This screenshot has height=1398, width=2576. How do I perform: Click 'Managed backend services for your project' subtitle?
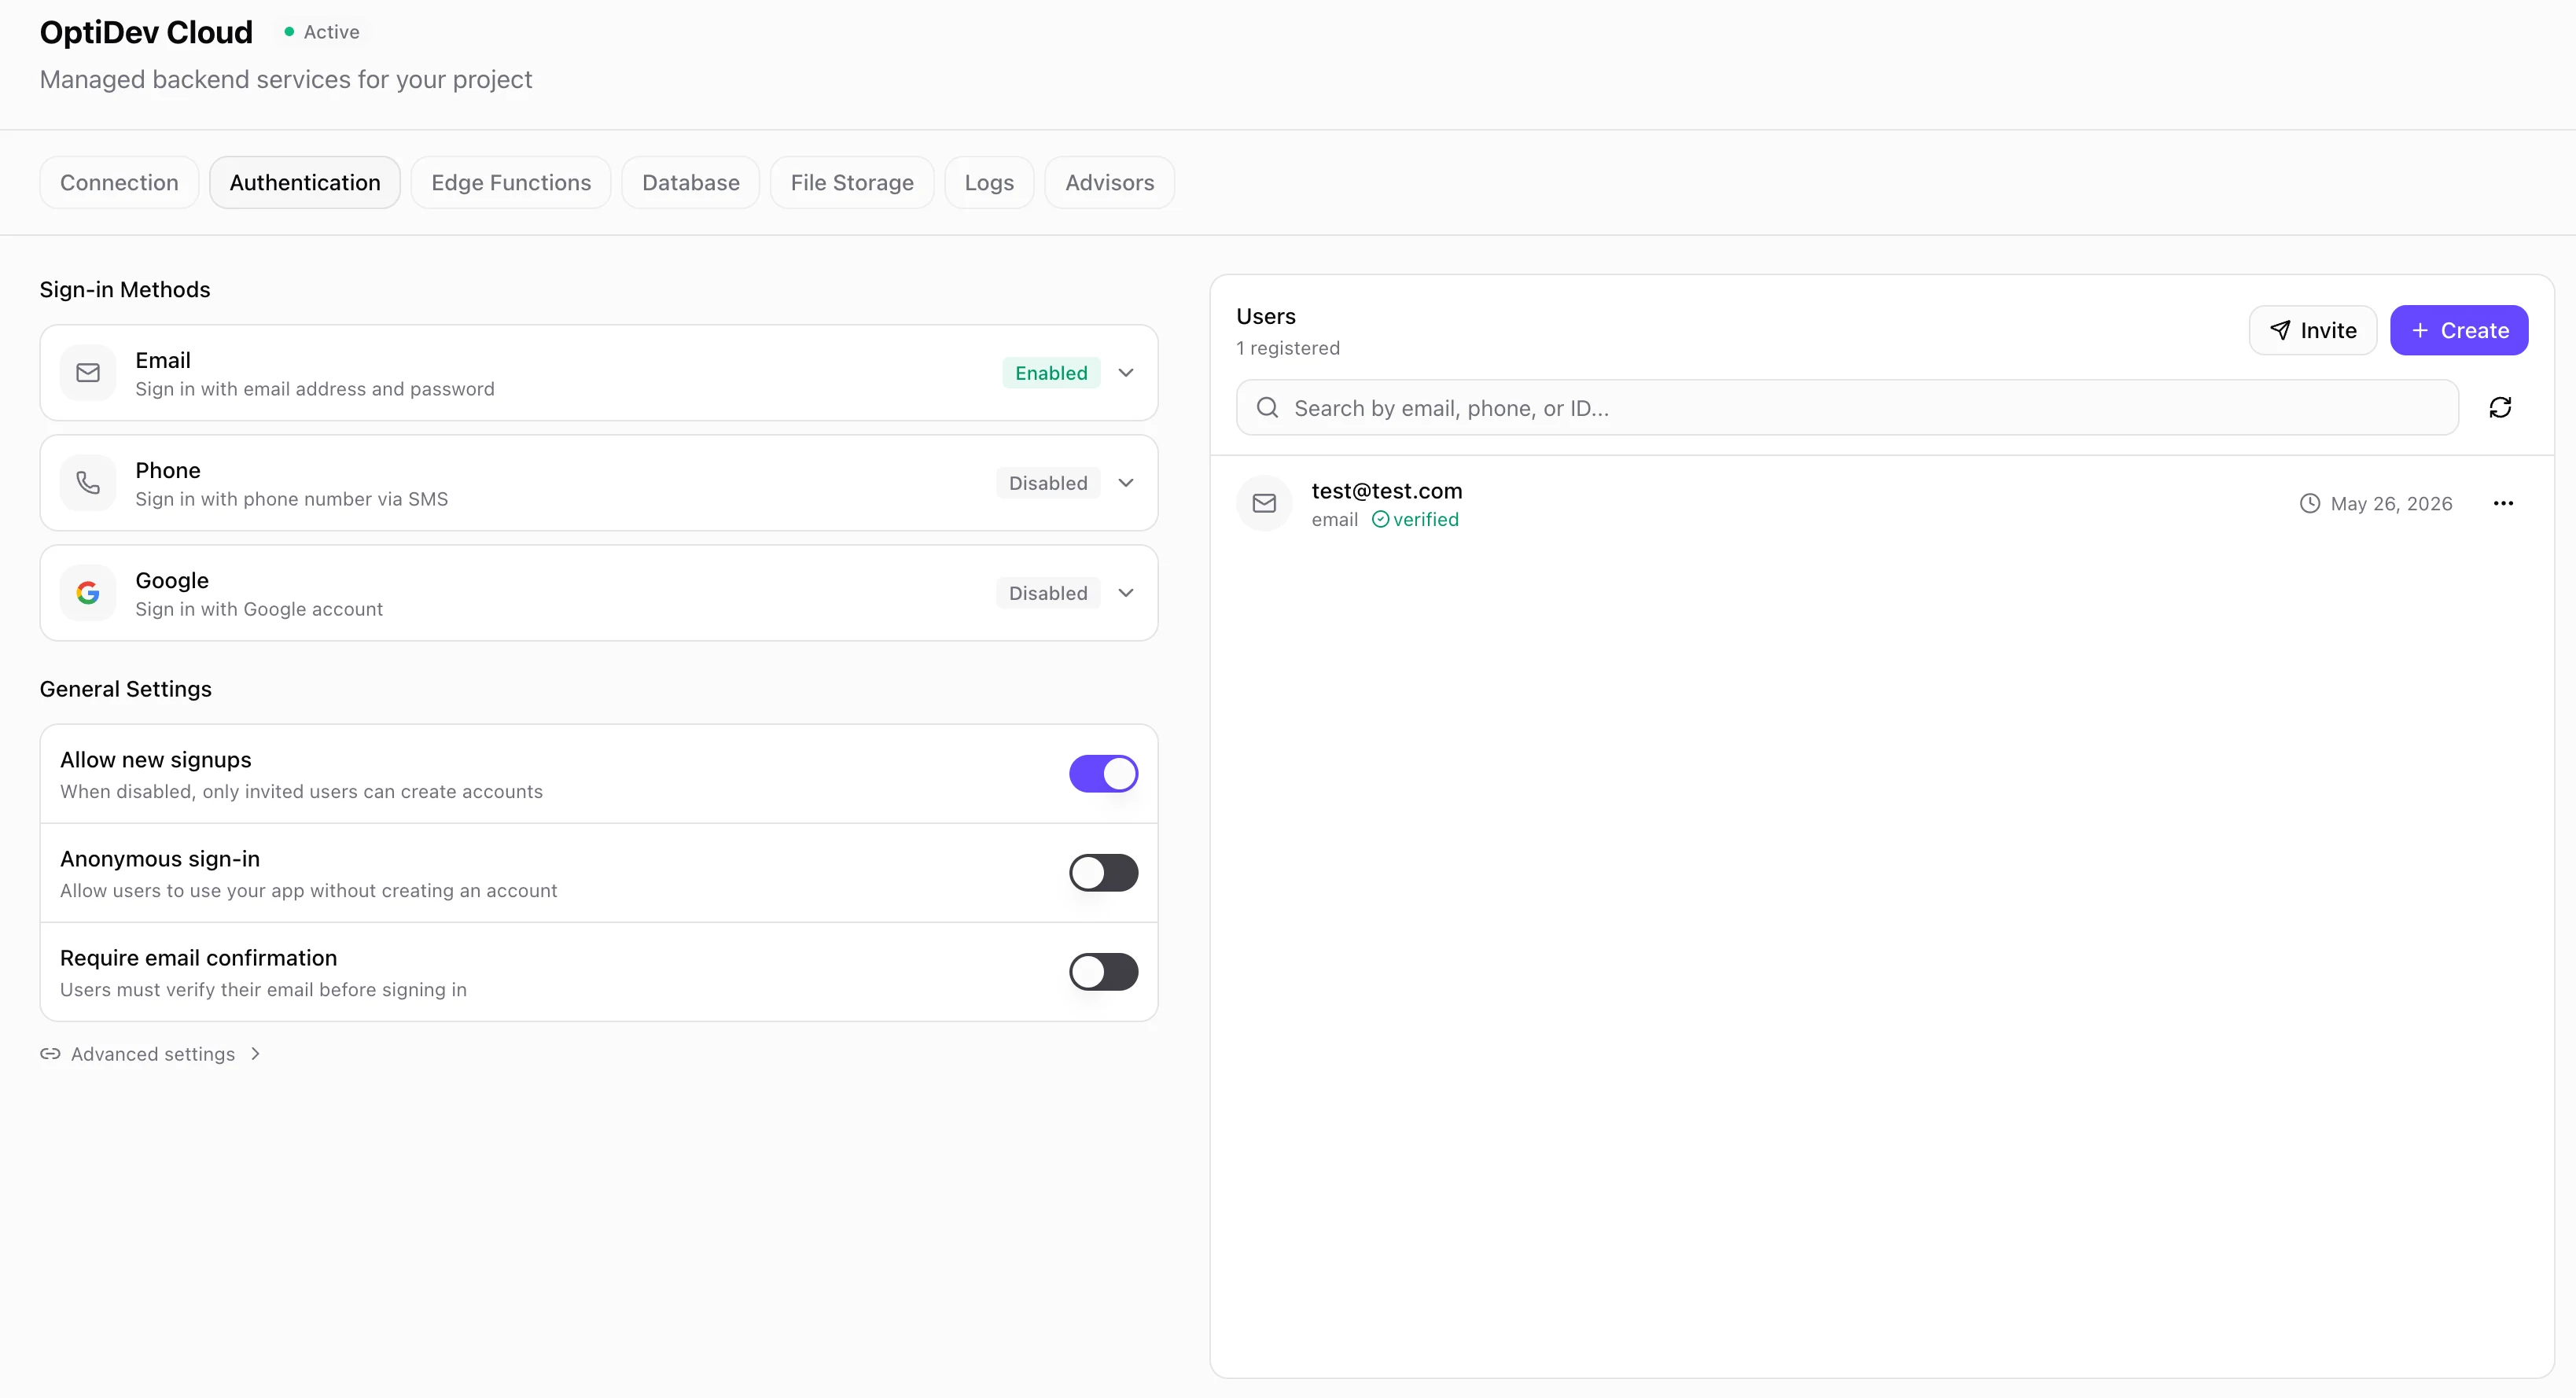click(x=286, y=79)
